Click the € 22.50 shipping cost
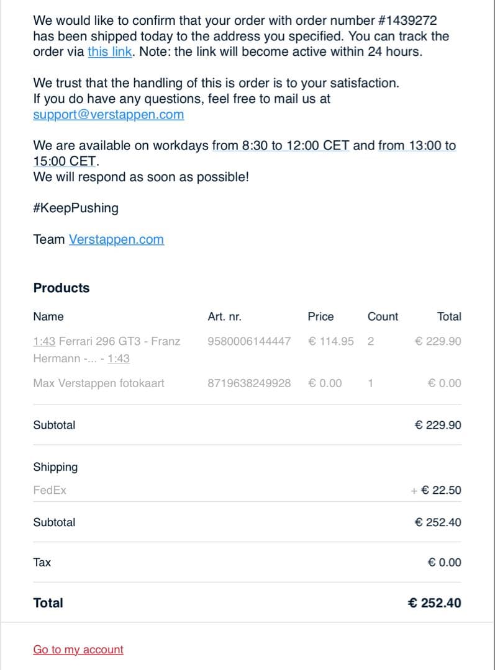This screenshot has height=670, width=495. (441, 490)
